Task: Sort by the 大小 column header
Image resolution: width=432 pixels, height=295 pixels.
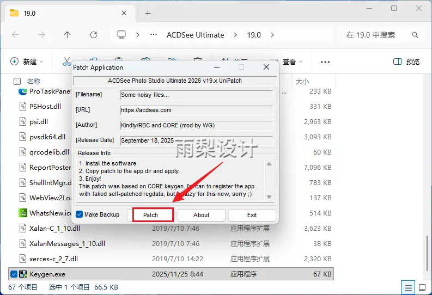Action: (302, 82)
